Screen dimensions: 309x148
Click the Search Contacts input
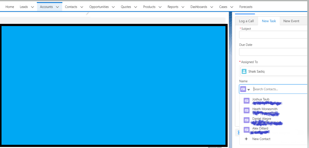[280, 89]
